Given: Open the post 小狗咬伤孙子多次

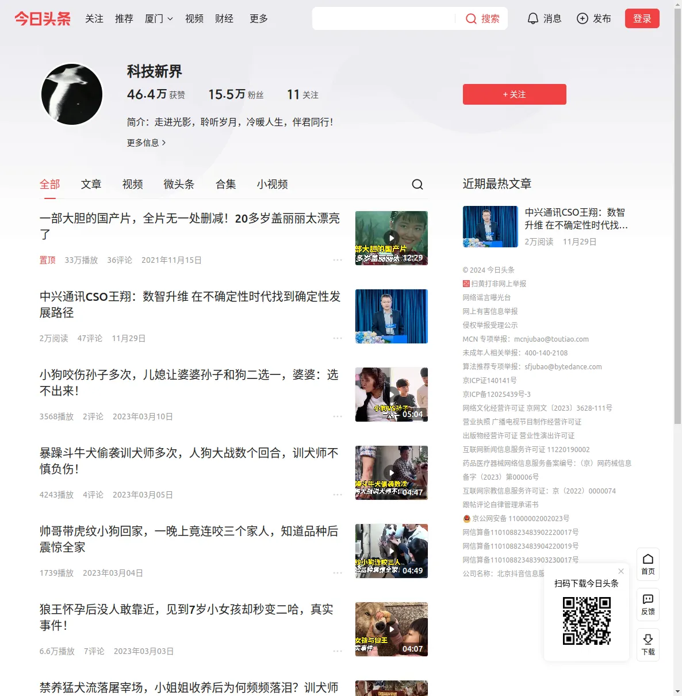Looking at the screenshot, I should click(189, 383).
